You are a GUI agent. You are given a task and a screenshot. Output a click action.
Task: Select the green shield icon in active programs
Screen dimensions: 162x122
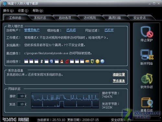tap(92, 61)
